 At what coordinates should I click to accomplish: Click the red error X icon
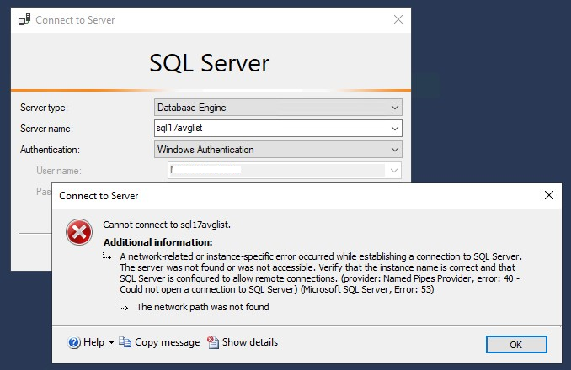point(78,232)
